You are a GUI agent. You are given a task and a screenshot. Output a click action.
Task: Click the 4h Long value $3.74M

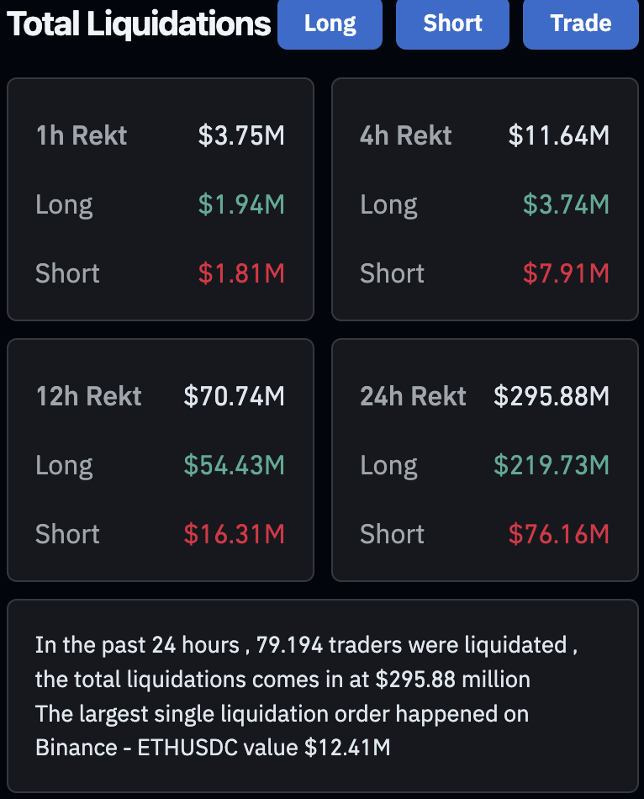click(566, 204)
